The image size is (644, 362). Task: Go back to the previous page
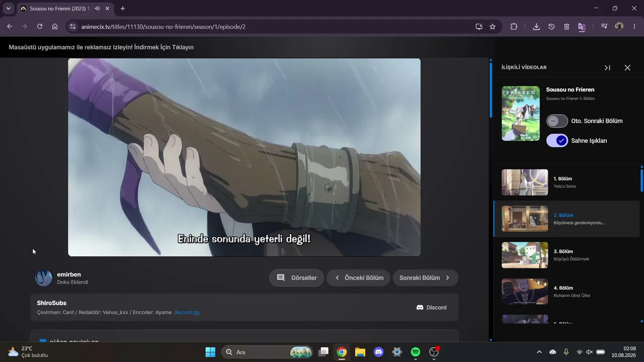click(x=10, y=27)
